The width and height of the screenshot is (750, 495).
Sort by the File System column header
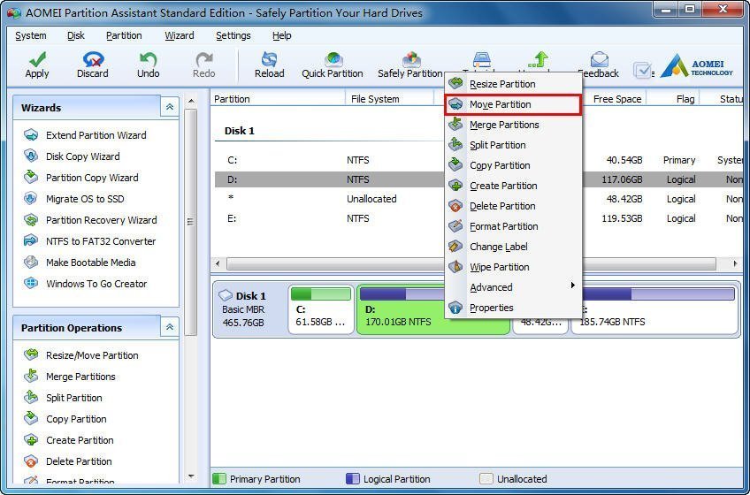click(x=389, y=99)
